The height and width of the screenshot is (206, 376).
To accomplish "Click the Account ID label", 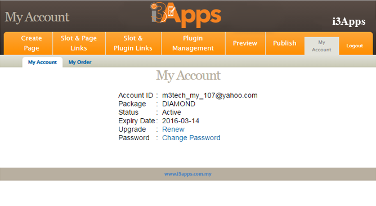I will (136, 96).
